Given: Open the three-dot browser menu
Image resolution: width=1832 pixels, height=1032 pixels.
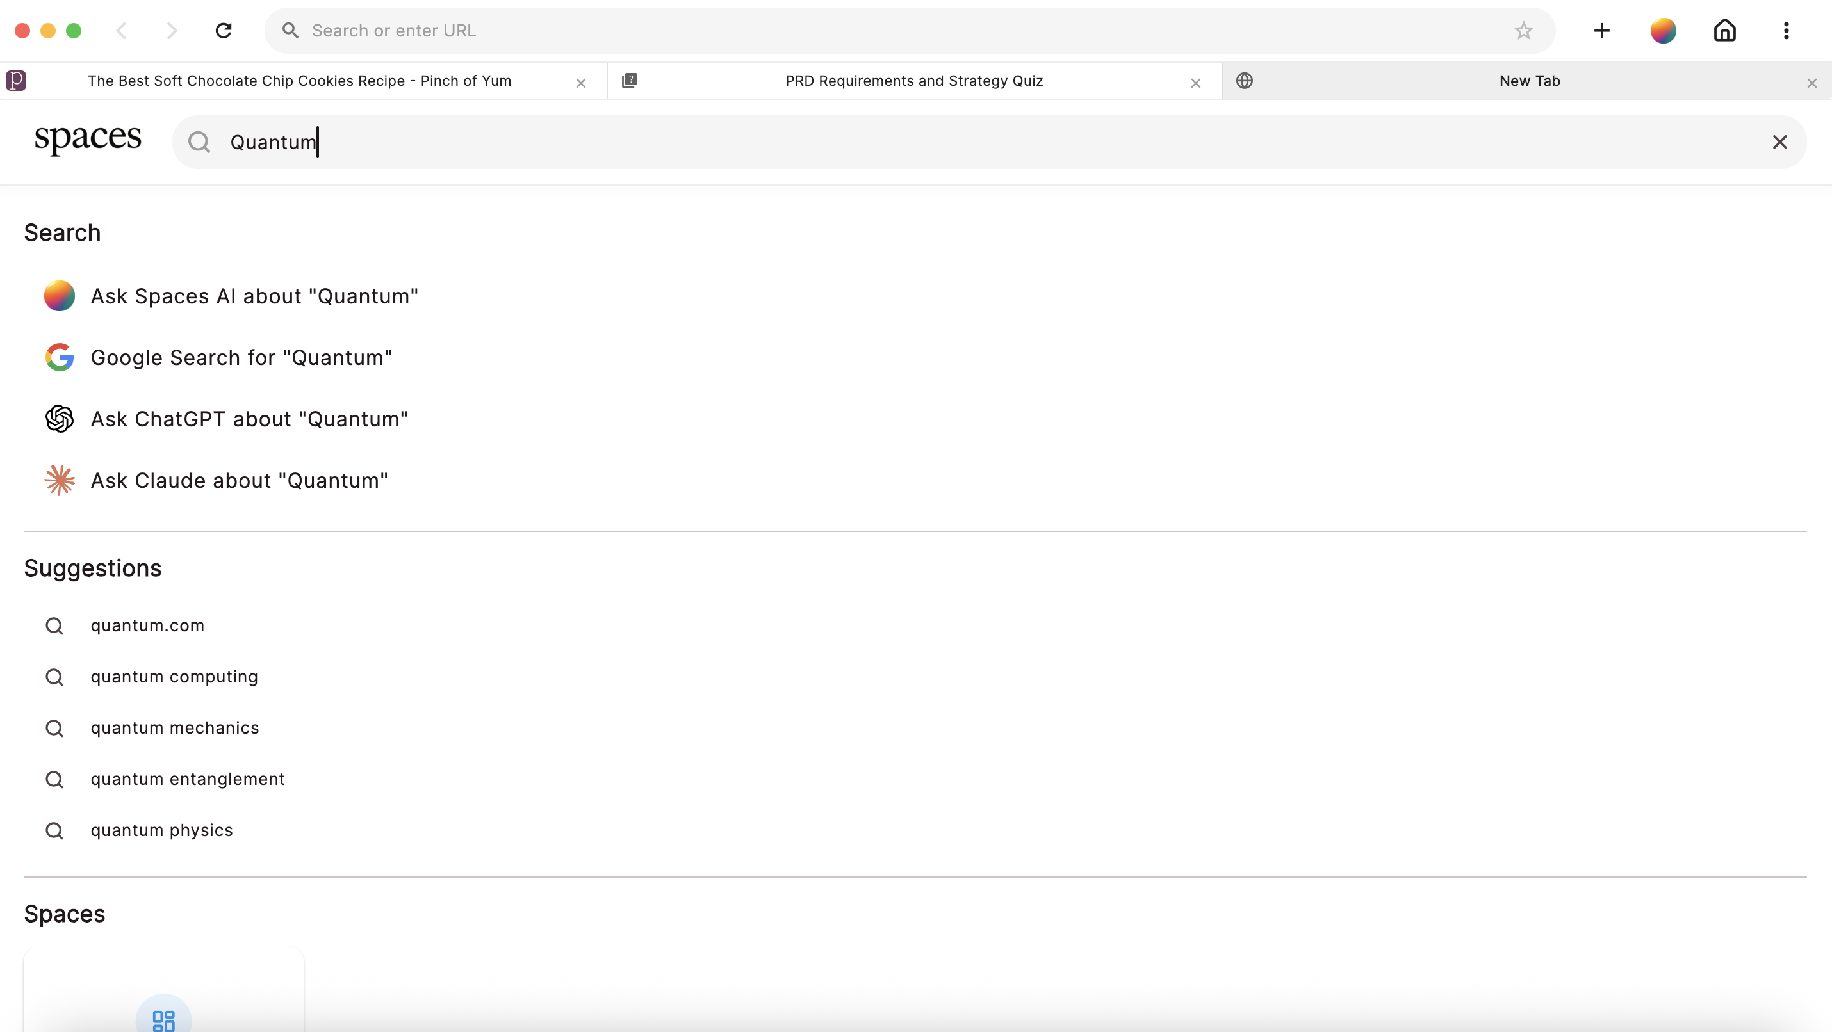Looking at the screenshot, I should [x=1787, y=30].
